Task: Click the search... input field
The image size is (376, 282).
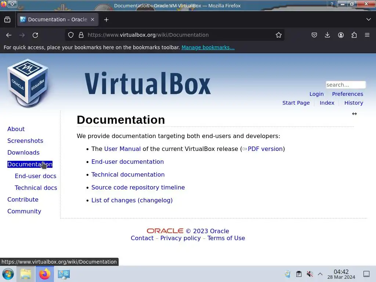Action: 346,85
